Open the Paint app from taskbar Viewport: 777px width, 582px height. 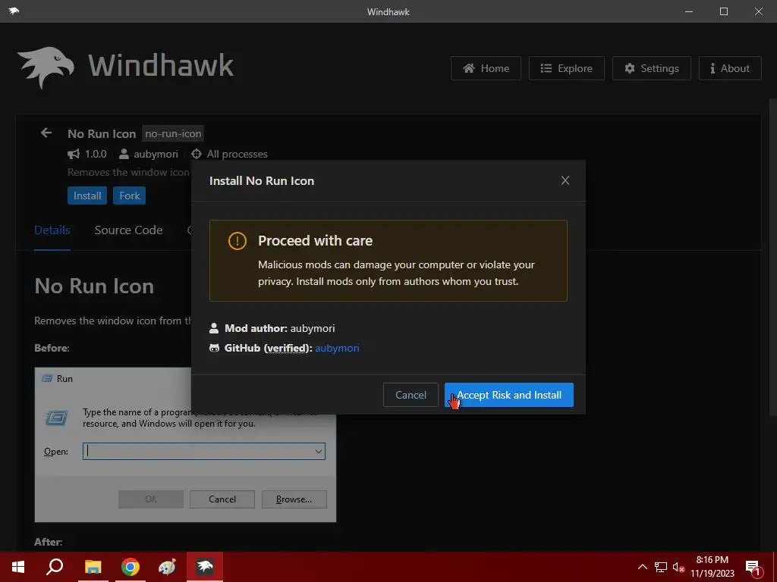pyautogui.click(x=167, y=567)
